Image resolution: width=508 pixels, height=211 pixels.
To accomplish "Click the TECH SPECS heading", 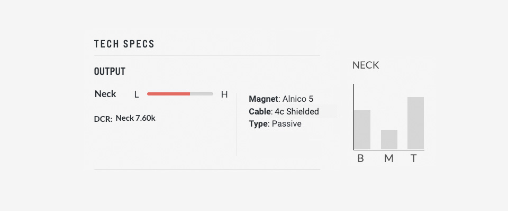I will pos(124,44).
